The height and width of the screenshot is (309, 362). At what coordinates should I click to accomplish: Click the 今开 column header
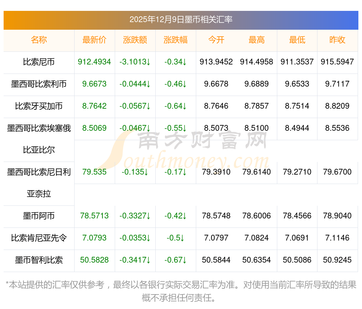pos(216,40)
